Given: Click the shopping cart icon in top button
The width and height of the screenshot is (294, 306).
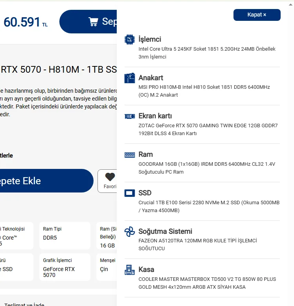Looking at the screenshot, I should (x=93, y=22).
